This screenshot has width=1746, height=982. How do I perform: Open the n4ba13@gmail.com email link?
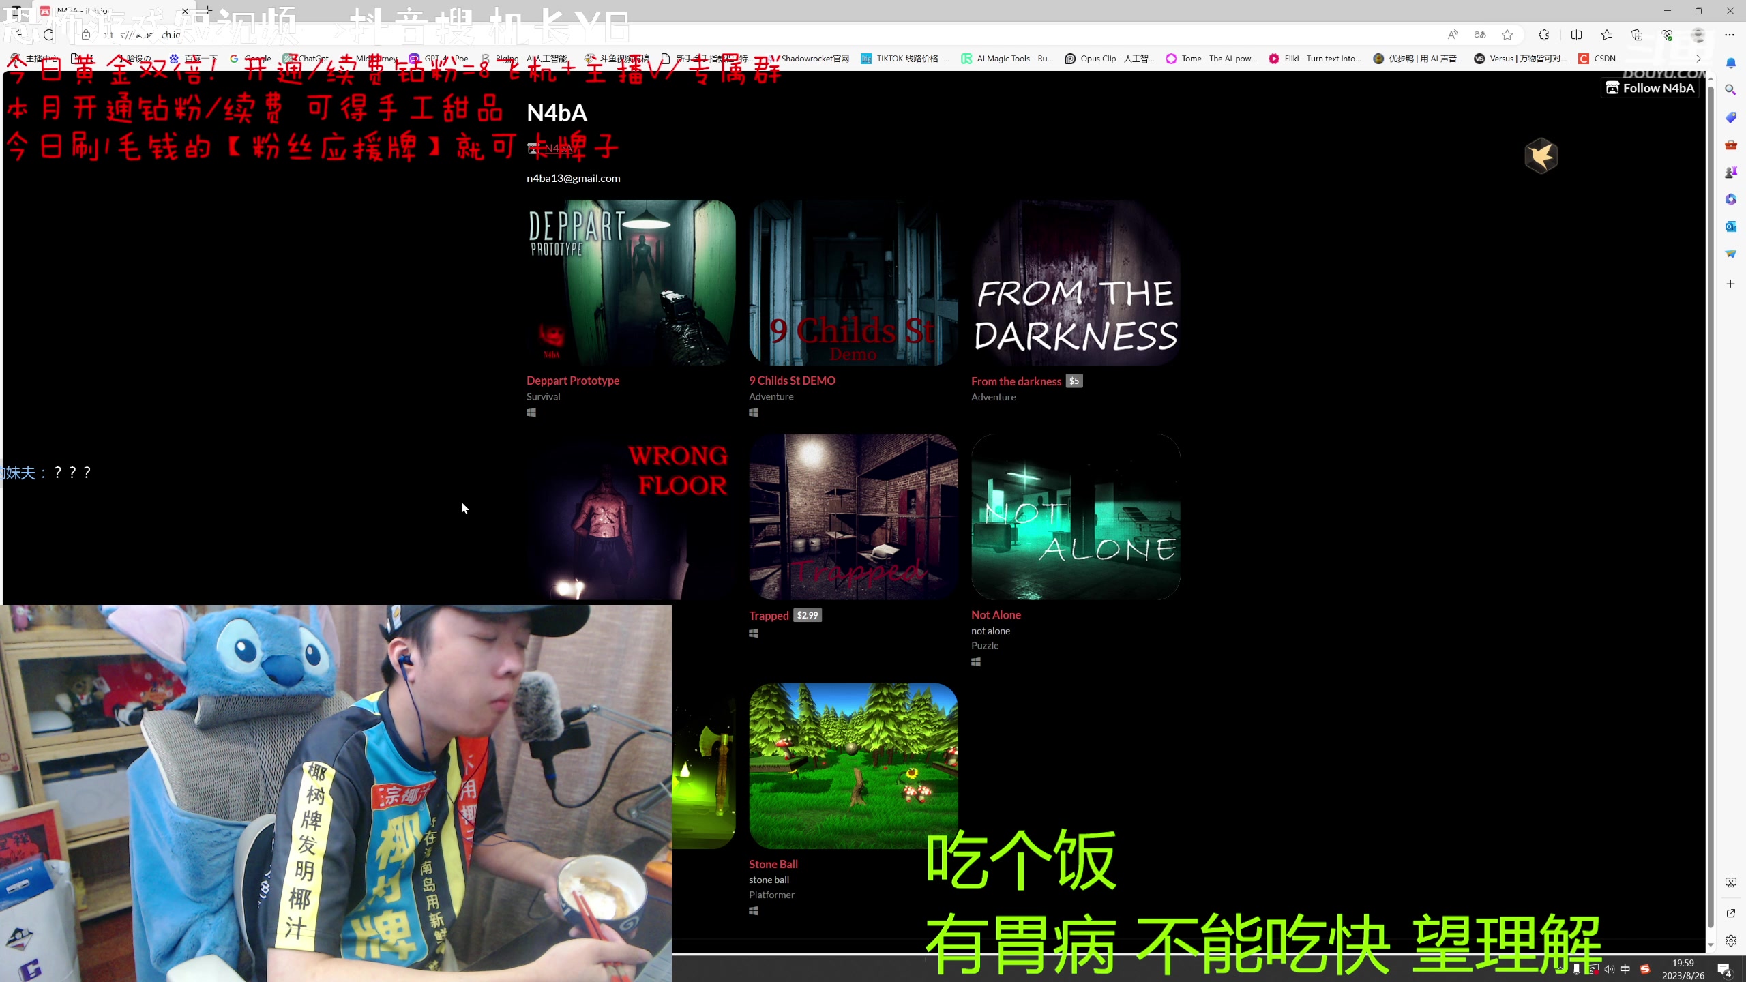(x=573, y=178)
